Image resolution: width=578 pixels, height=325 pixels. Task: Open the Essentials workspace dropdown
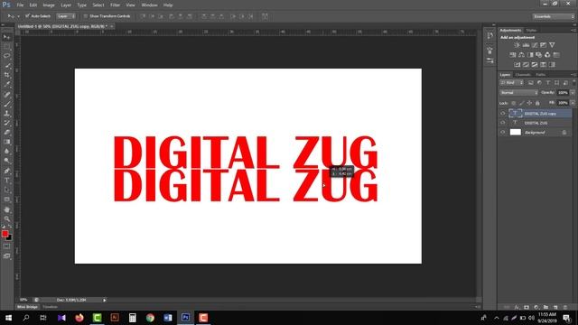coord(554,16)
